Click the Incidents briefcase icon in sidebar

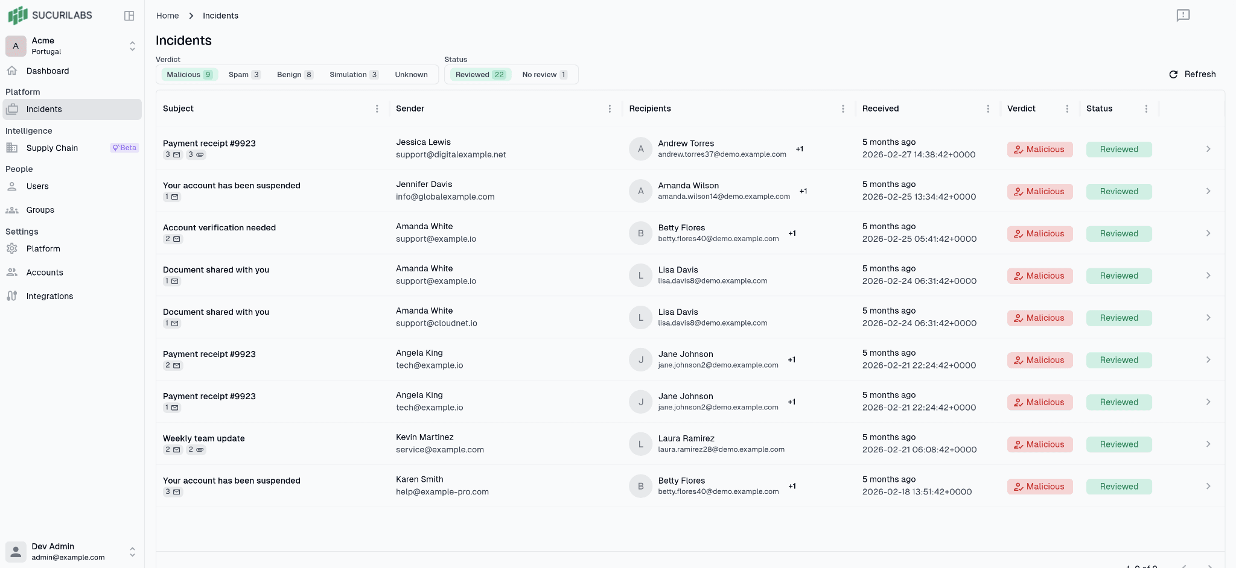pos(12,109)
